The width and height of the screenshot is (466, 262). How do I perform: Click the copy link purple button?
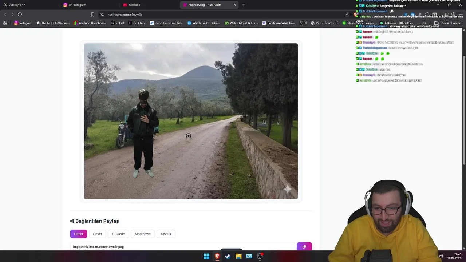pos(304,247)
